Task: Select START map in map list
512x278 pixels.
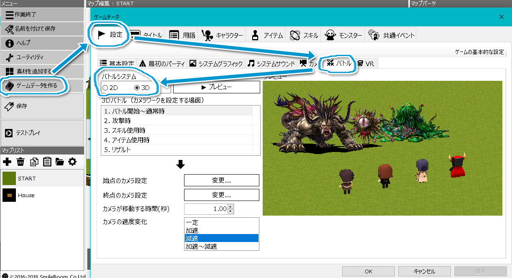Action: [x=42, y=178]
